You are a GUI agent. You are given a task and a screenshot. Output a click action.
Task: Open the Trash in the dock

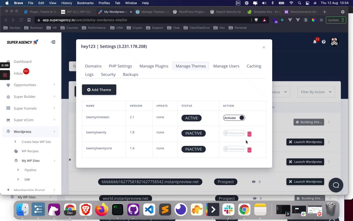tap(331, 209)
